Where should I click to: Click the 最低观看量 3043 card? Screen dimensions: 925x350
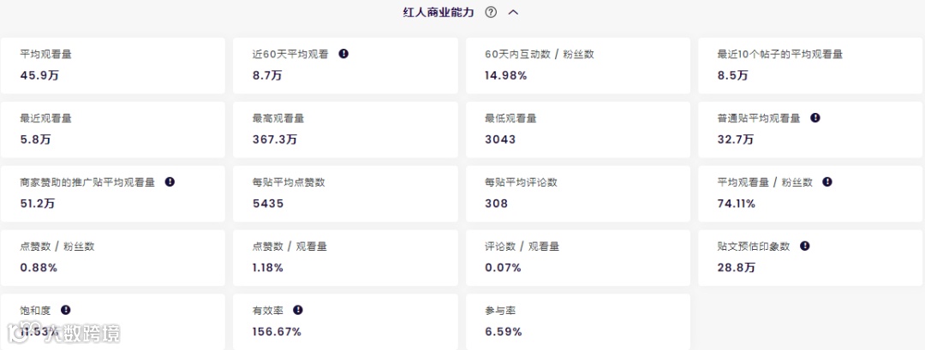click(578, 129)
